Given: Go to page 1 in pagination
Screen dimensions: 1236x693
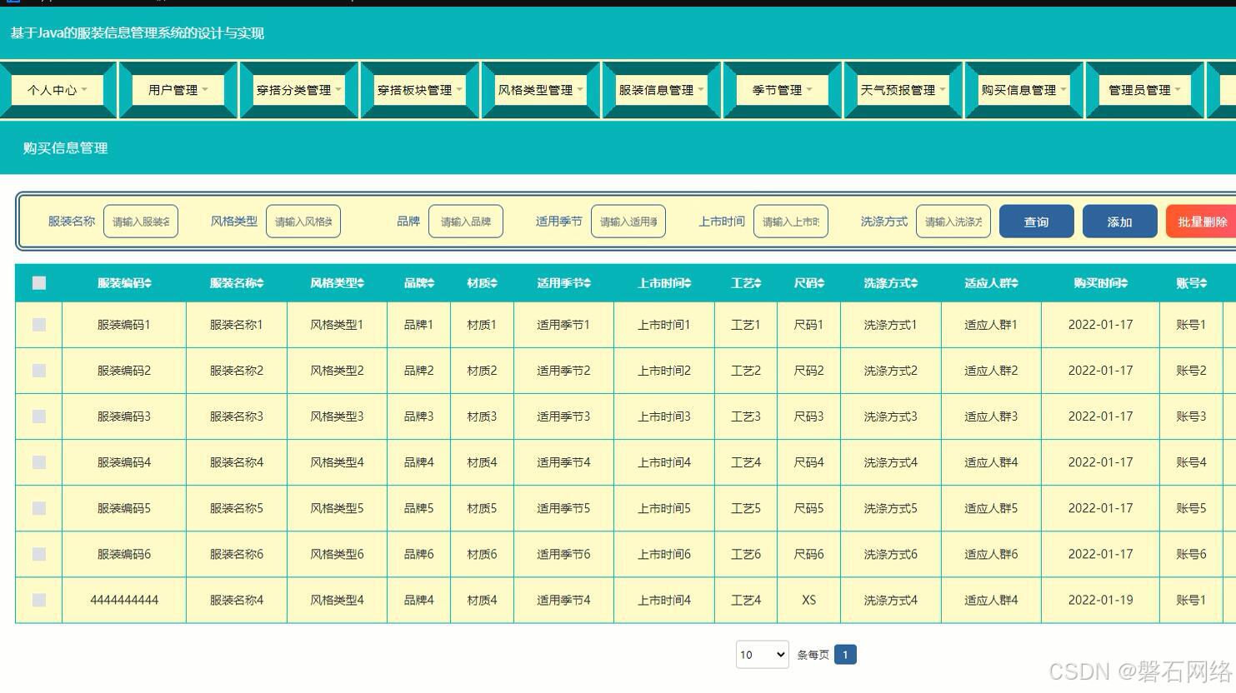Looking at the screenshot, I should [x=845, y=655].
